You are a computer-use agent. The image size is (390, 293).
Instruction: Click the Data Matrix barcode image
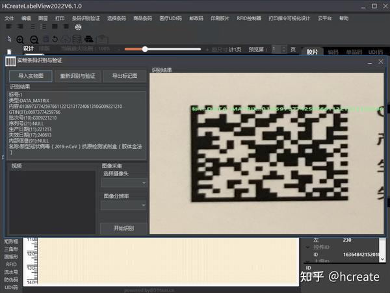pos(269,153)
